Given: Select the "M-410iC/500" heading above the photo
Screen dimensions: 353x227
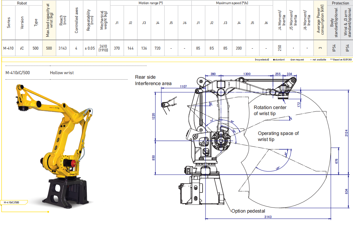Looking at the screenshot, I should pyautogui.click(x=18, y=73).
